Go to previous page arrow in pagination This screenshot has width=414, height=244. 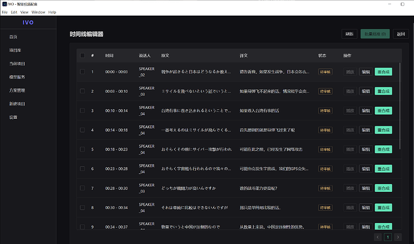click(378, 237)
